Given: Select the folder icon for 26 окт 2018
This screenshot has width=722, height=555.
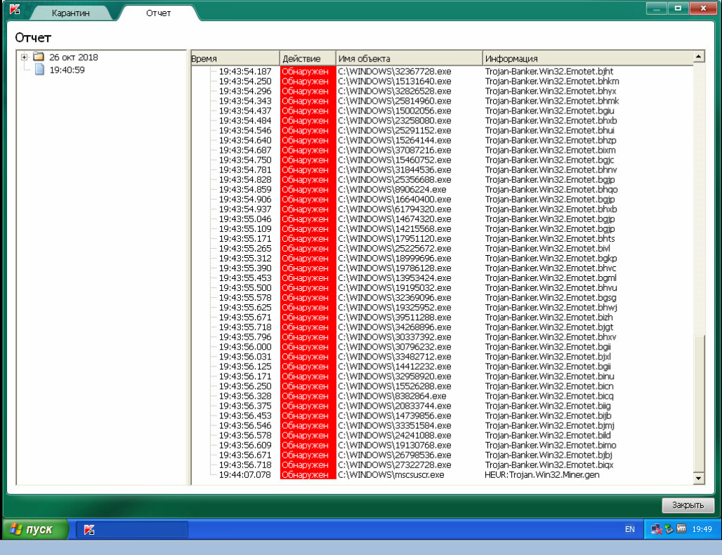Looking at the screenshot, I should coord(39,57).
